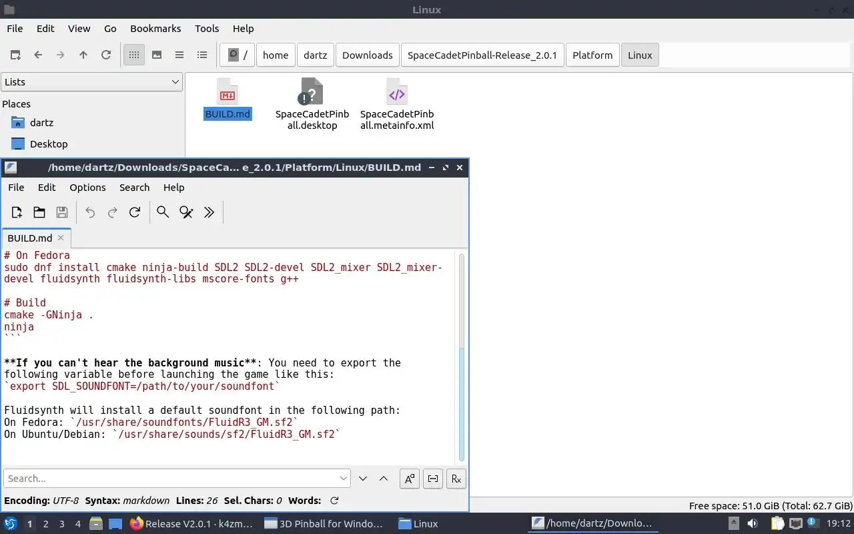Click the find magnifier icon
The image size is (854, 534).
tap(163, 212)
